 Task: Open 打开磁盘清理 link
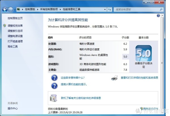pyautogui.click(x=15, y=41)
